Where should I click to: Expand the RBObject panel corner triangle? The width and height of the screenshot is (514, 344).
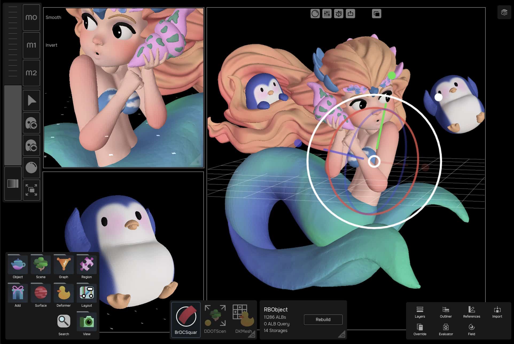pos(342,334)
